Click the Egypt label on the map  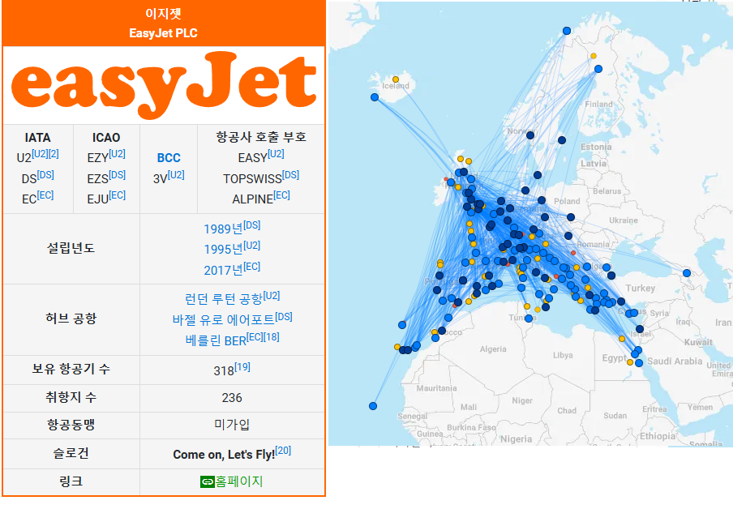(x=614, y=358)
